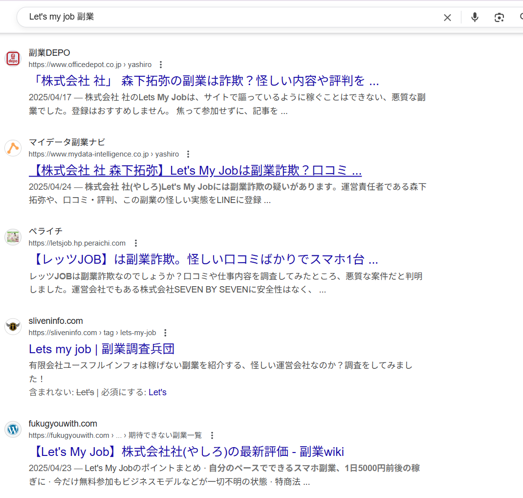Screen dimensions: 523x498
Task: Open the ペライチ site favicon
Action: [x=13, y=237]
